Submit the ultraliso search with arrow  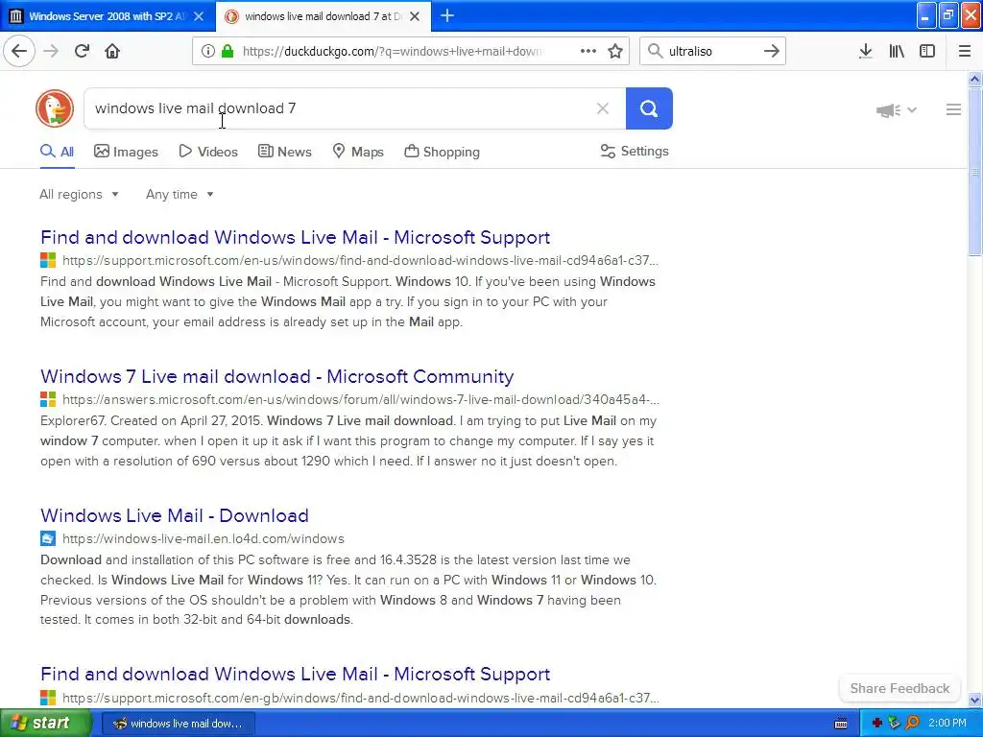point(772,51)
